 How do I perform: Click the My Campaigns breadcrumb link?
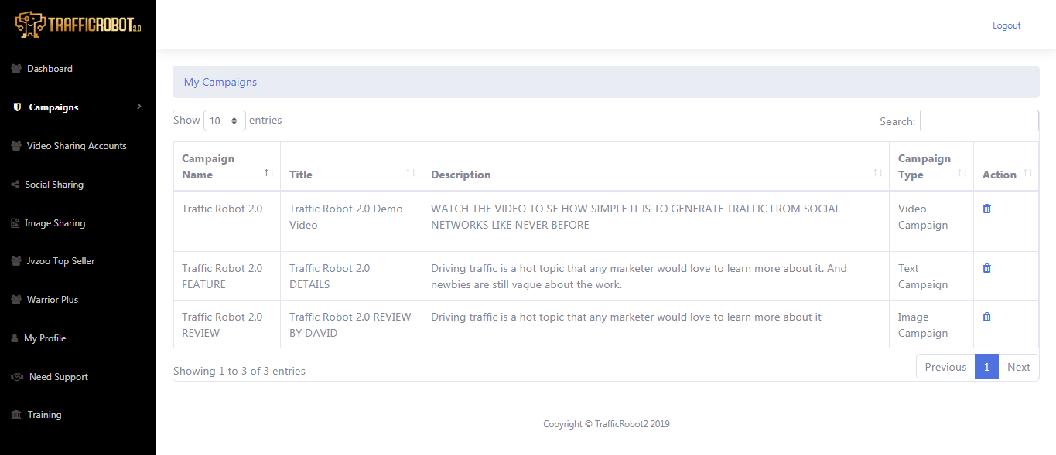pos(220,82)
